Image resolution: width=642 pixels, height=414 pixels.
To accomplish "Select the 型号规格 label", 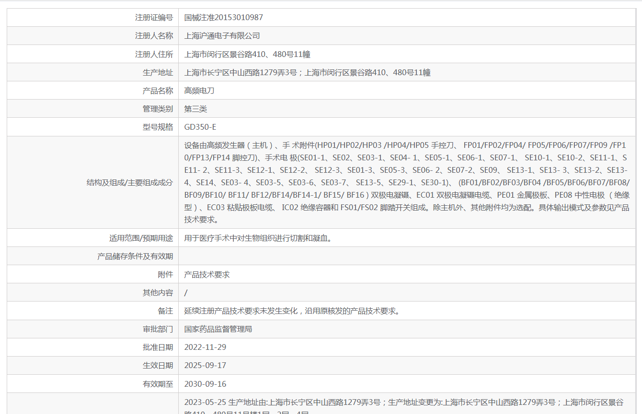I will tap(158, 127).
